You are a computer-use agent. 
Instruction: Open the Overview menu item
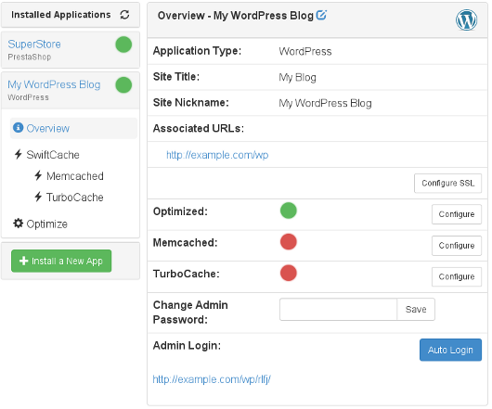[73, 128]
